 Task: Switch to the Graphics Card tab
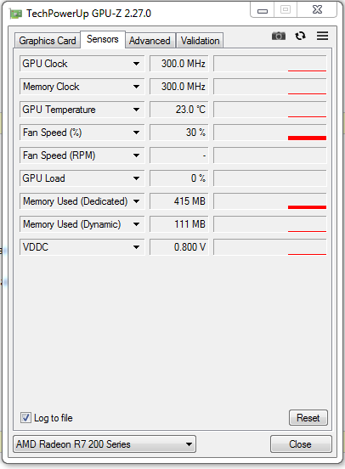pos(48,41)
